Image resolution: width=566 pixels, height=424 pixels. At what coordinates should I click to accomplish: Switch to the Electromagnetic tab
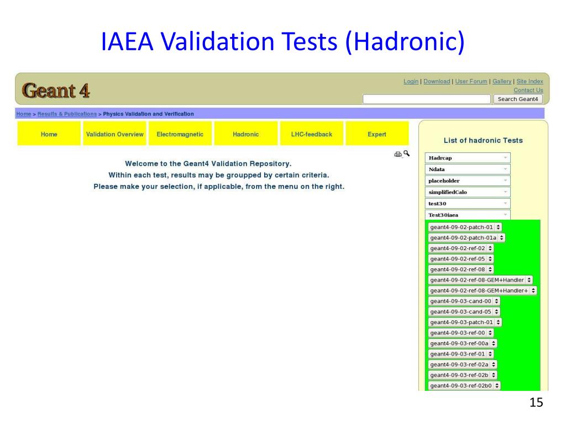pos(180,134)
